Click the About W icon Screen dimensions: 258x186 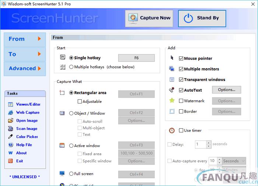click(x=10, y=153)
